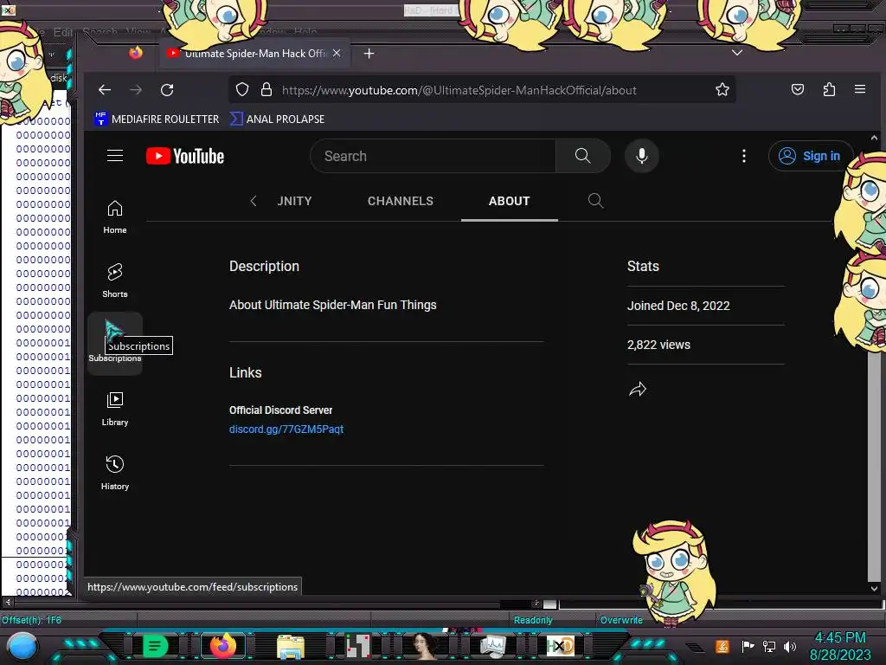Open the HxD Edit menu
The image size is (886, 665).
[x=62, y=32]
